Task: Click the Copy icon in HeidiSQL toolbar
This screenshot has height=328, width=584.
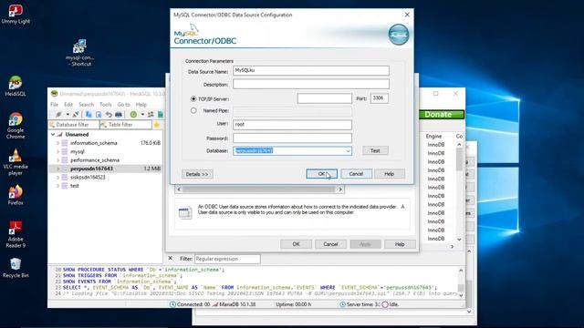Action: (x=89, y=115)
